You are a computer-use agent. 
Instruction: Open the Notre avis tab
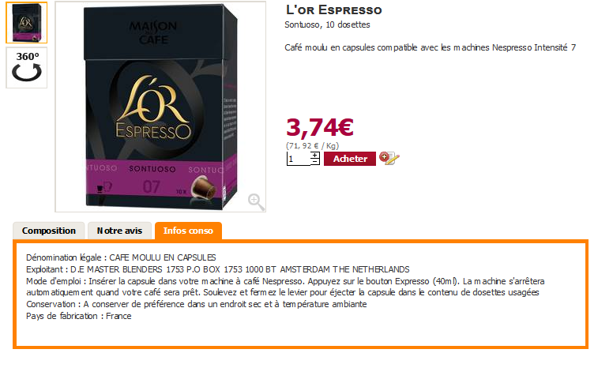tap(119, 231)
